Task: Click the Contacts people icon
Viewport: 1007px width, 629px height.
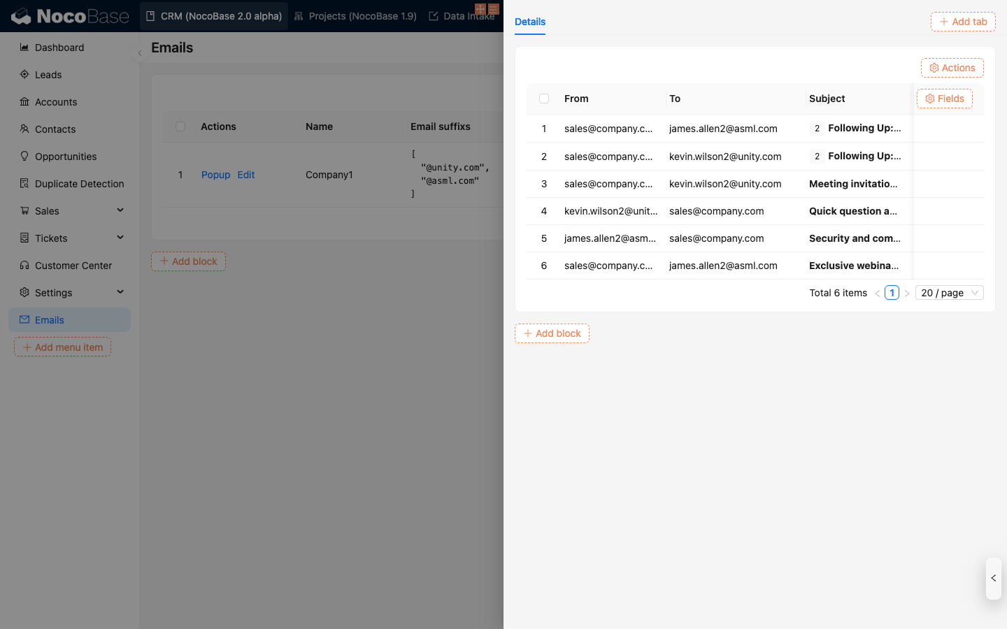Action: [24, 129]
